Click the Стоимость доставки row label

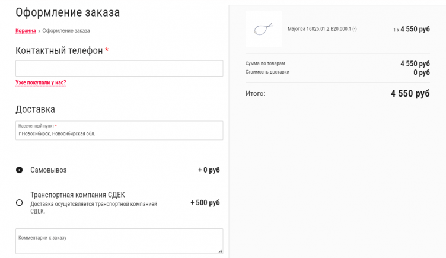pos(267,72)
